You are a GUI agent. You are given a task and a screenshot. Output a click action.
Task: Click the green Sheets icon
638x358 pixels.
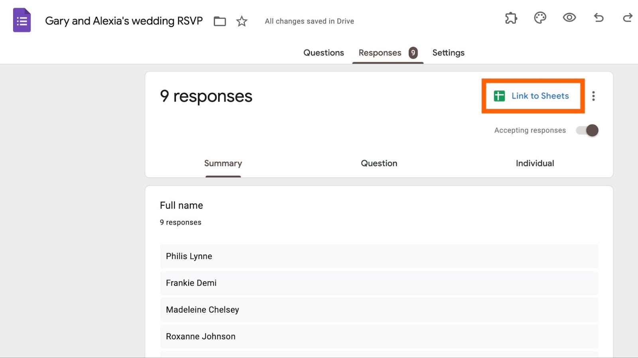(499, 96)
